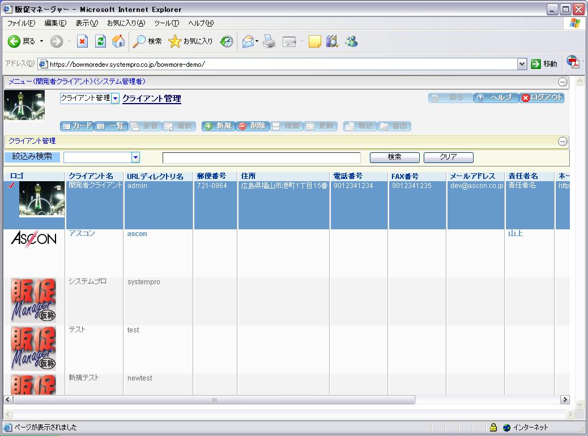
Task: Toggle the red checkmark on 開発者クライアント row
Action: pyautogui.click(x=11, y=185)
